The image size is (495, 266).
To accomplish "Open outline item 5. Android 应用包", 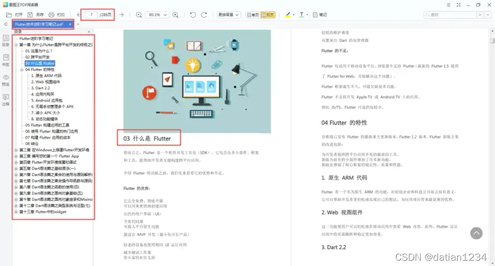I will [47, 100].
